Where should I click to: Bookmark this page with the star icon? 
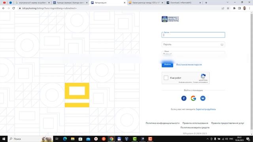228,8
